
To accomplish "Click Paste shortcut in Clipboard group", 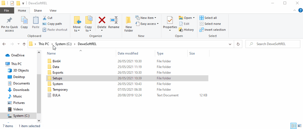I will pos(55,30).
